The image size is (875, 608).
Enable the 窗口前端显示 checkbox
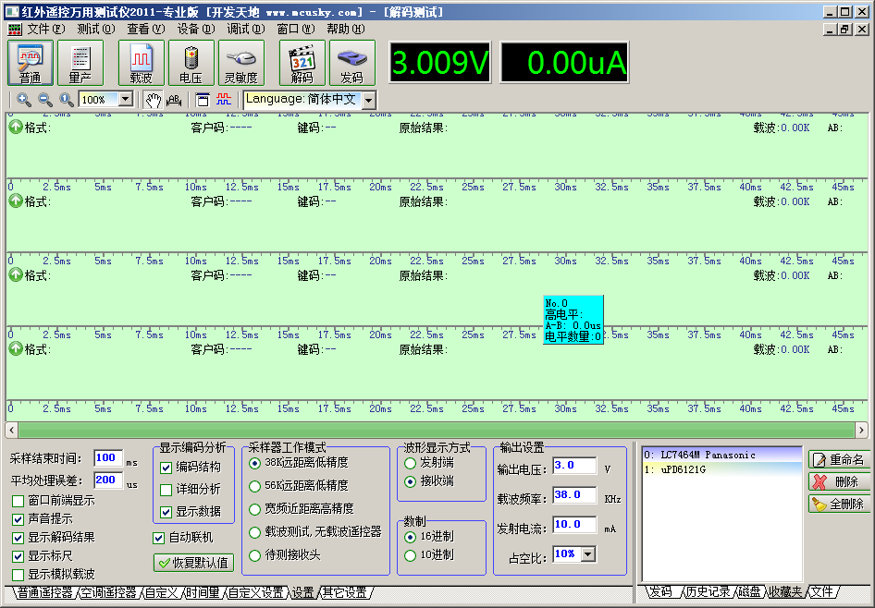pyautogui.click(x=18, y=501)
